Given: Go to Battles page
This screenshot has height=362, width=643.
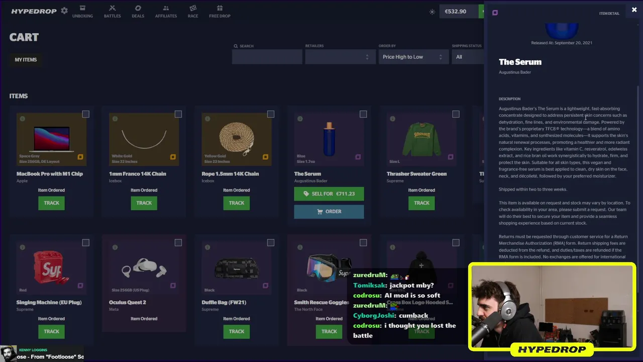Looking at the screenshot, I should 112,12.
